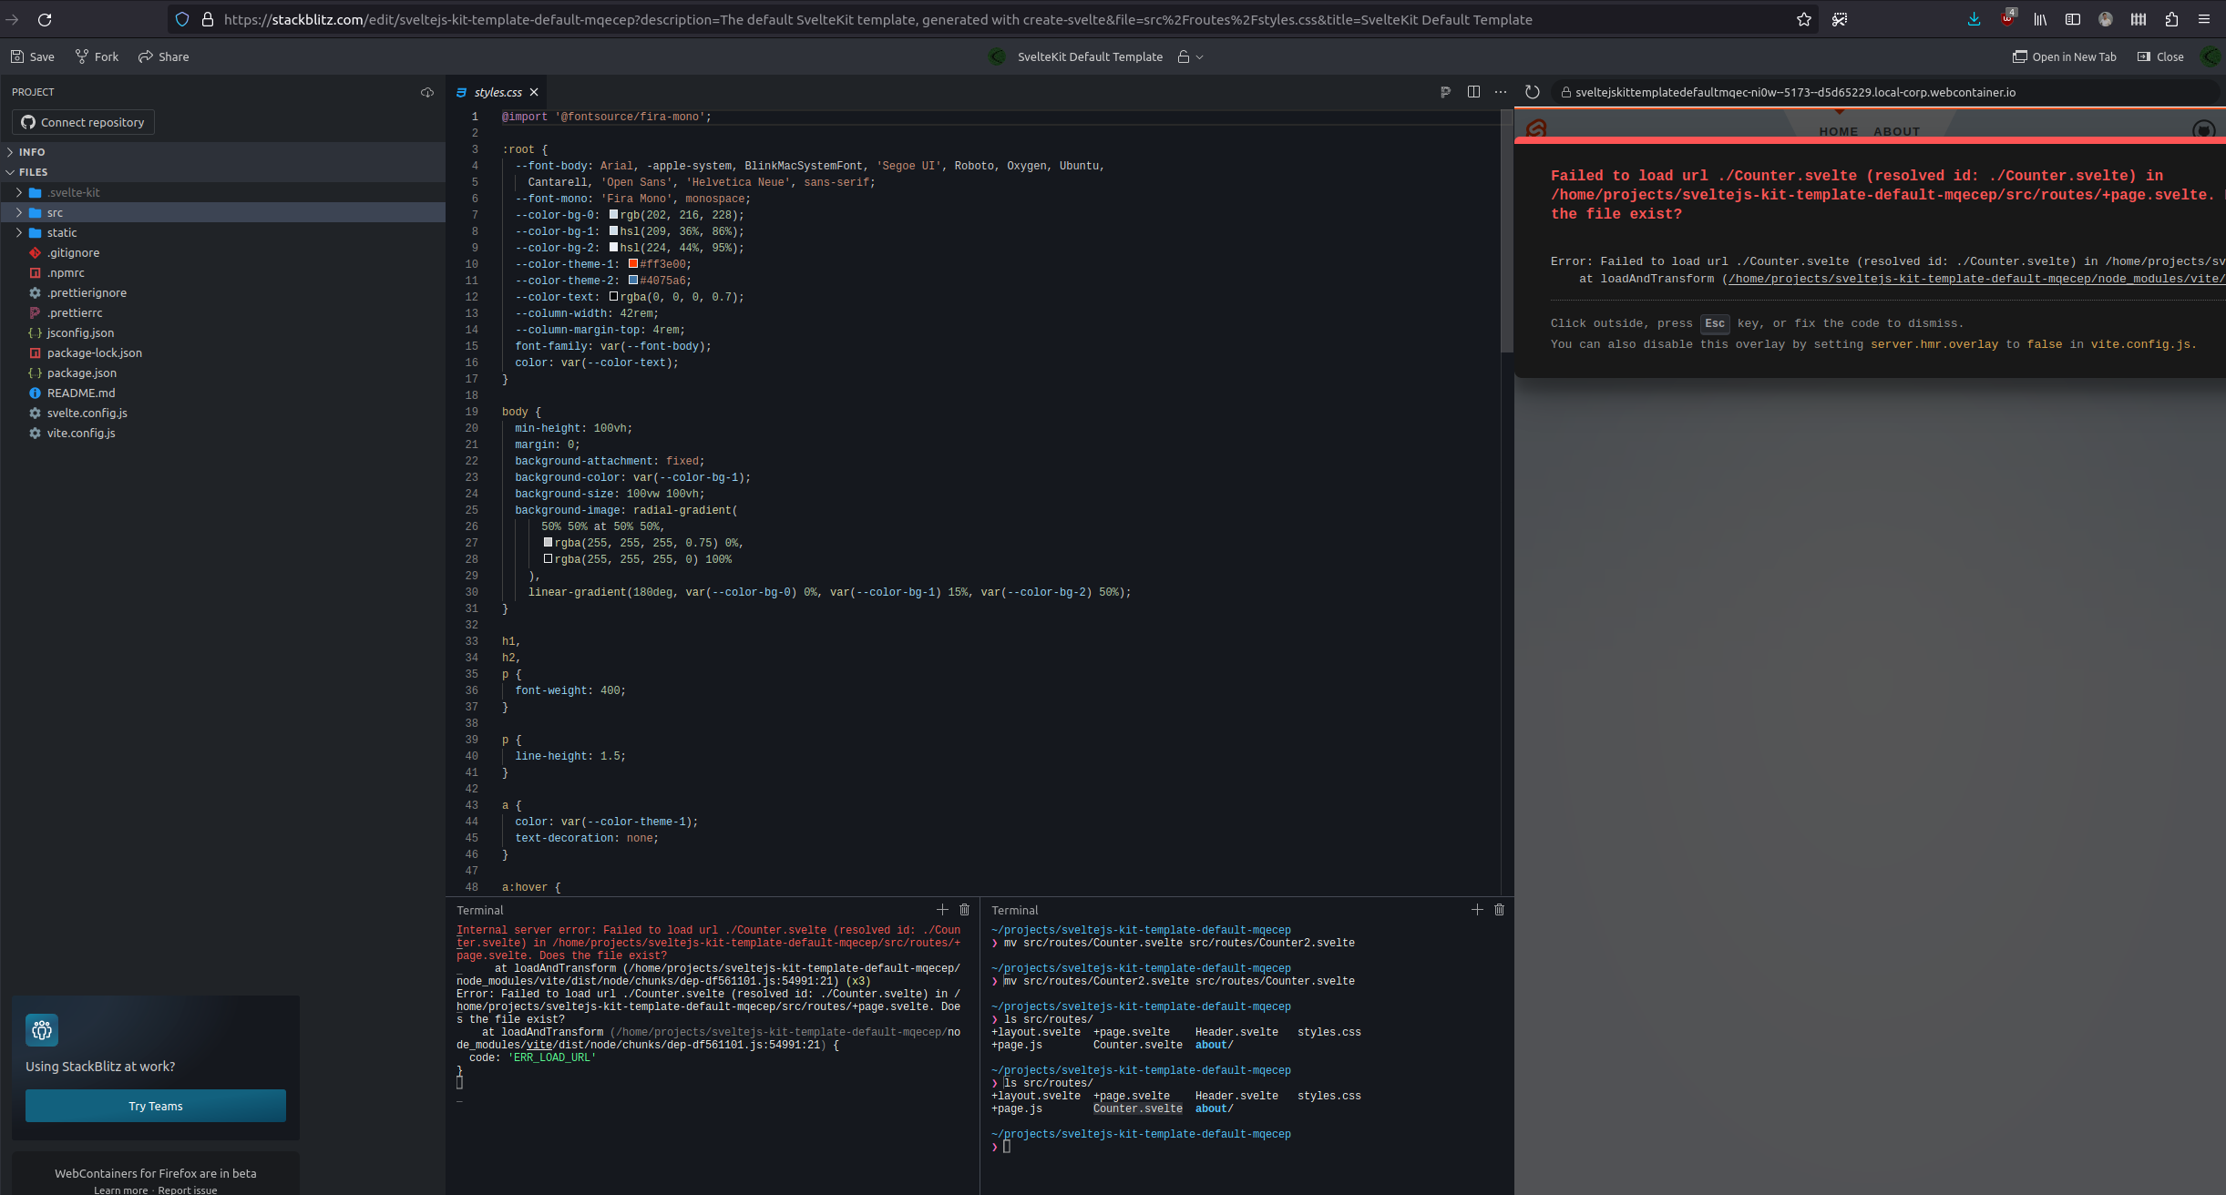
Task: Open split editor view
Action: pos(1473,91)
